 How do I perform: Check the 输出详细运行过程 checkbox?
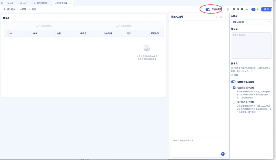coord(234,102)
